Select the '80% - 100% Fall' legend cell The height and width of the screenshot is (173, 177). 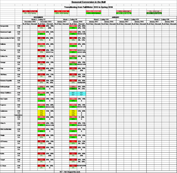[x=30, y=11]
